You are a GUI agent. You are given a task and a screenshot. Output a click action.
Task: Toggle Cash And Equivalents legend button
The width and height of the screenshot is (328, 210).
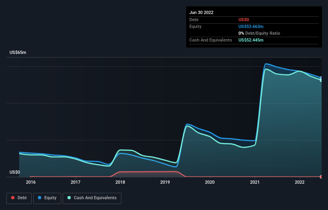click(92, 198)
